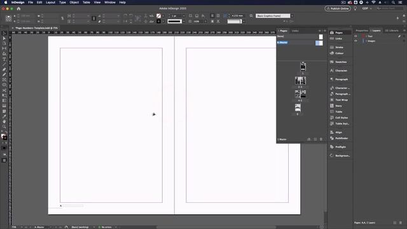Toggle visibility of the Text layer
The width and height of the screenshot is (407, 229).
tap(356, 36)
